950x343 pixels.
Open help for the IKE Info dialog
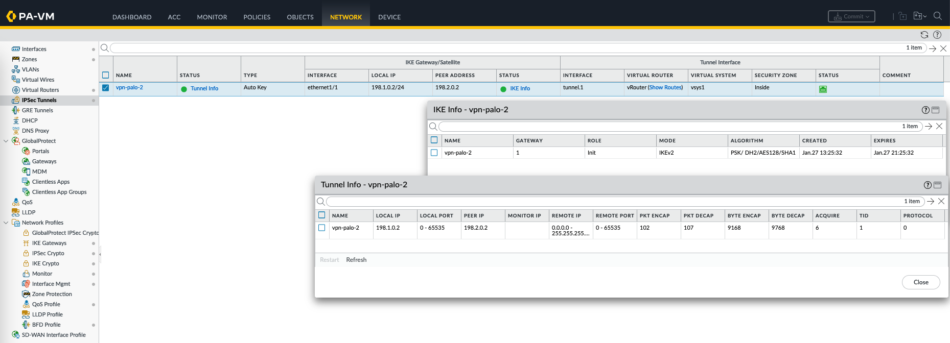(x=925, y=110)
